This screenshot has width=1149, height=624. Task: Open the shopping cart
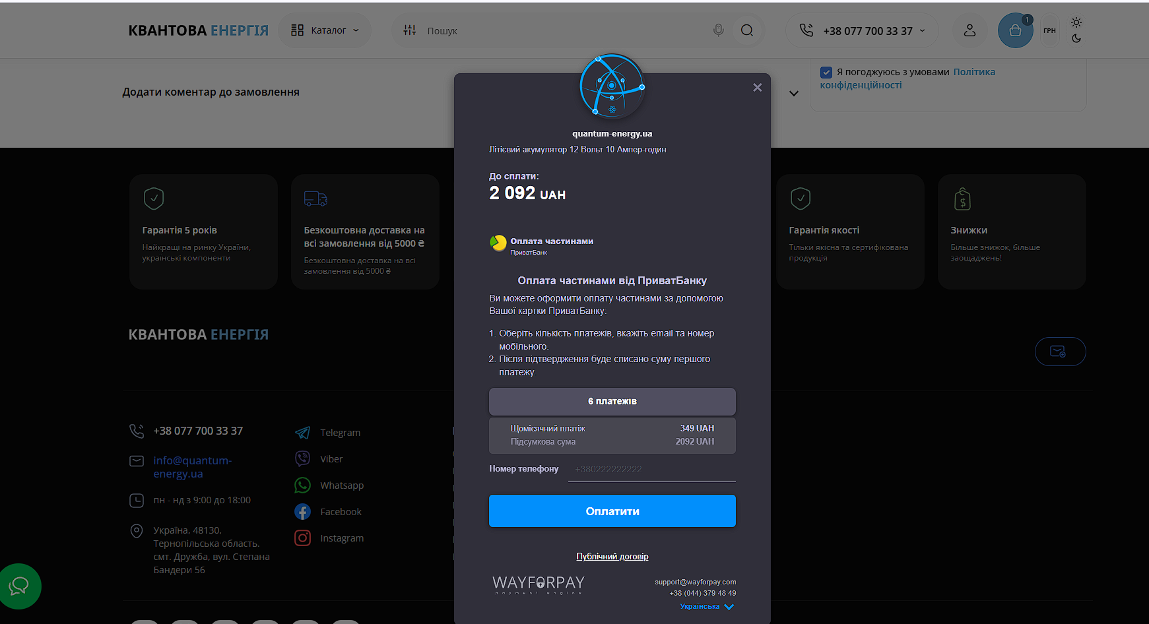pyautogui.click(x=1016, y=30)
